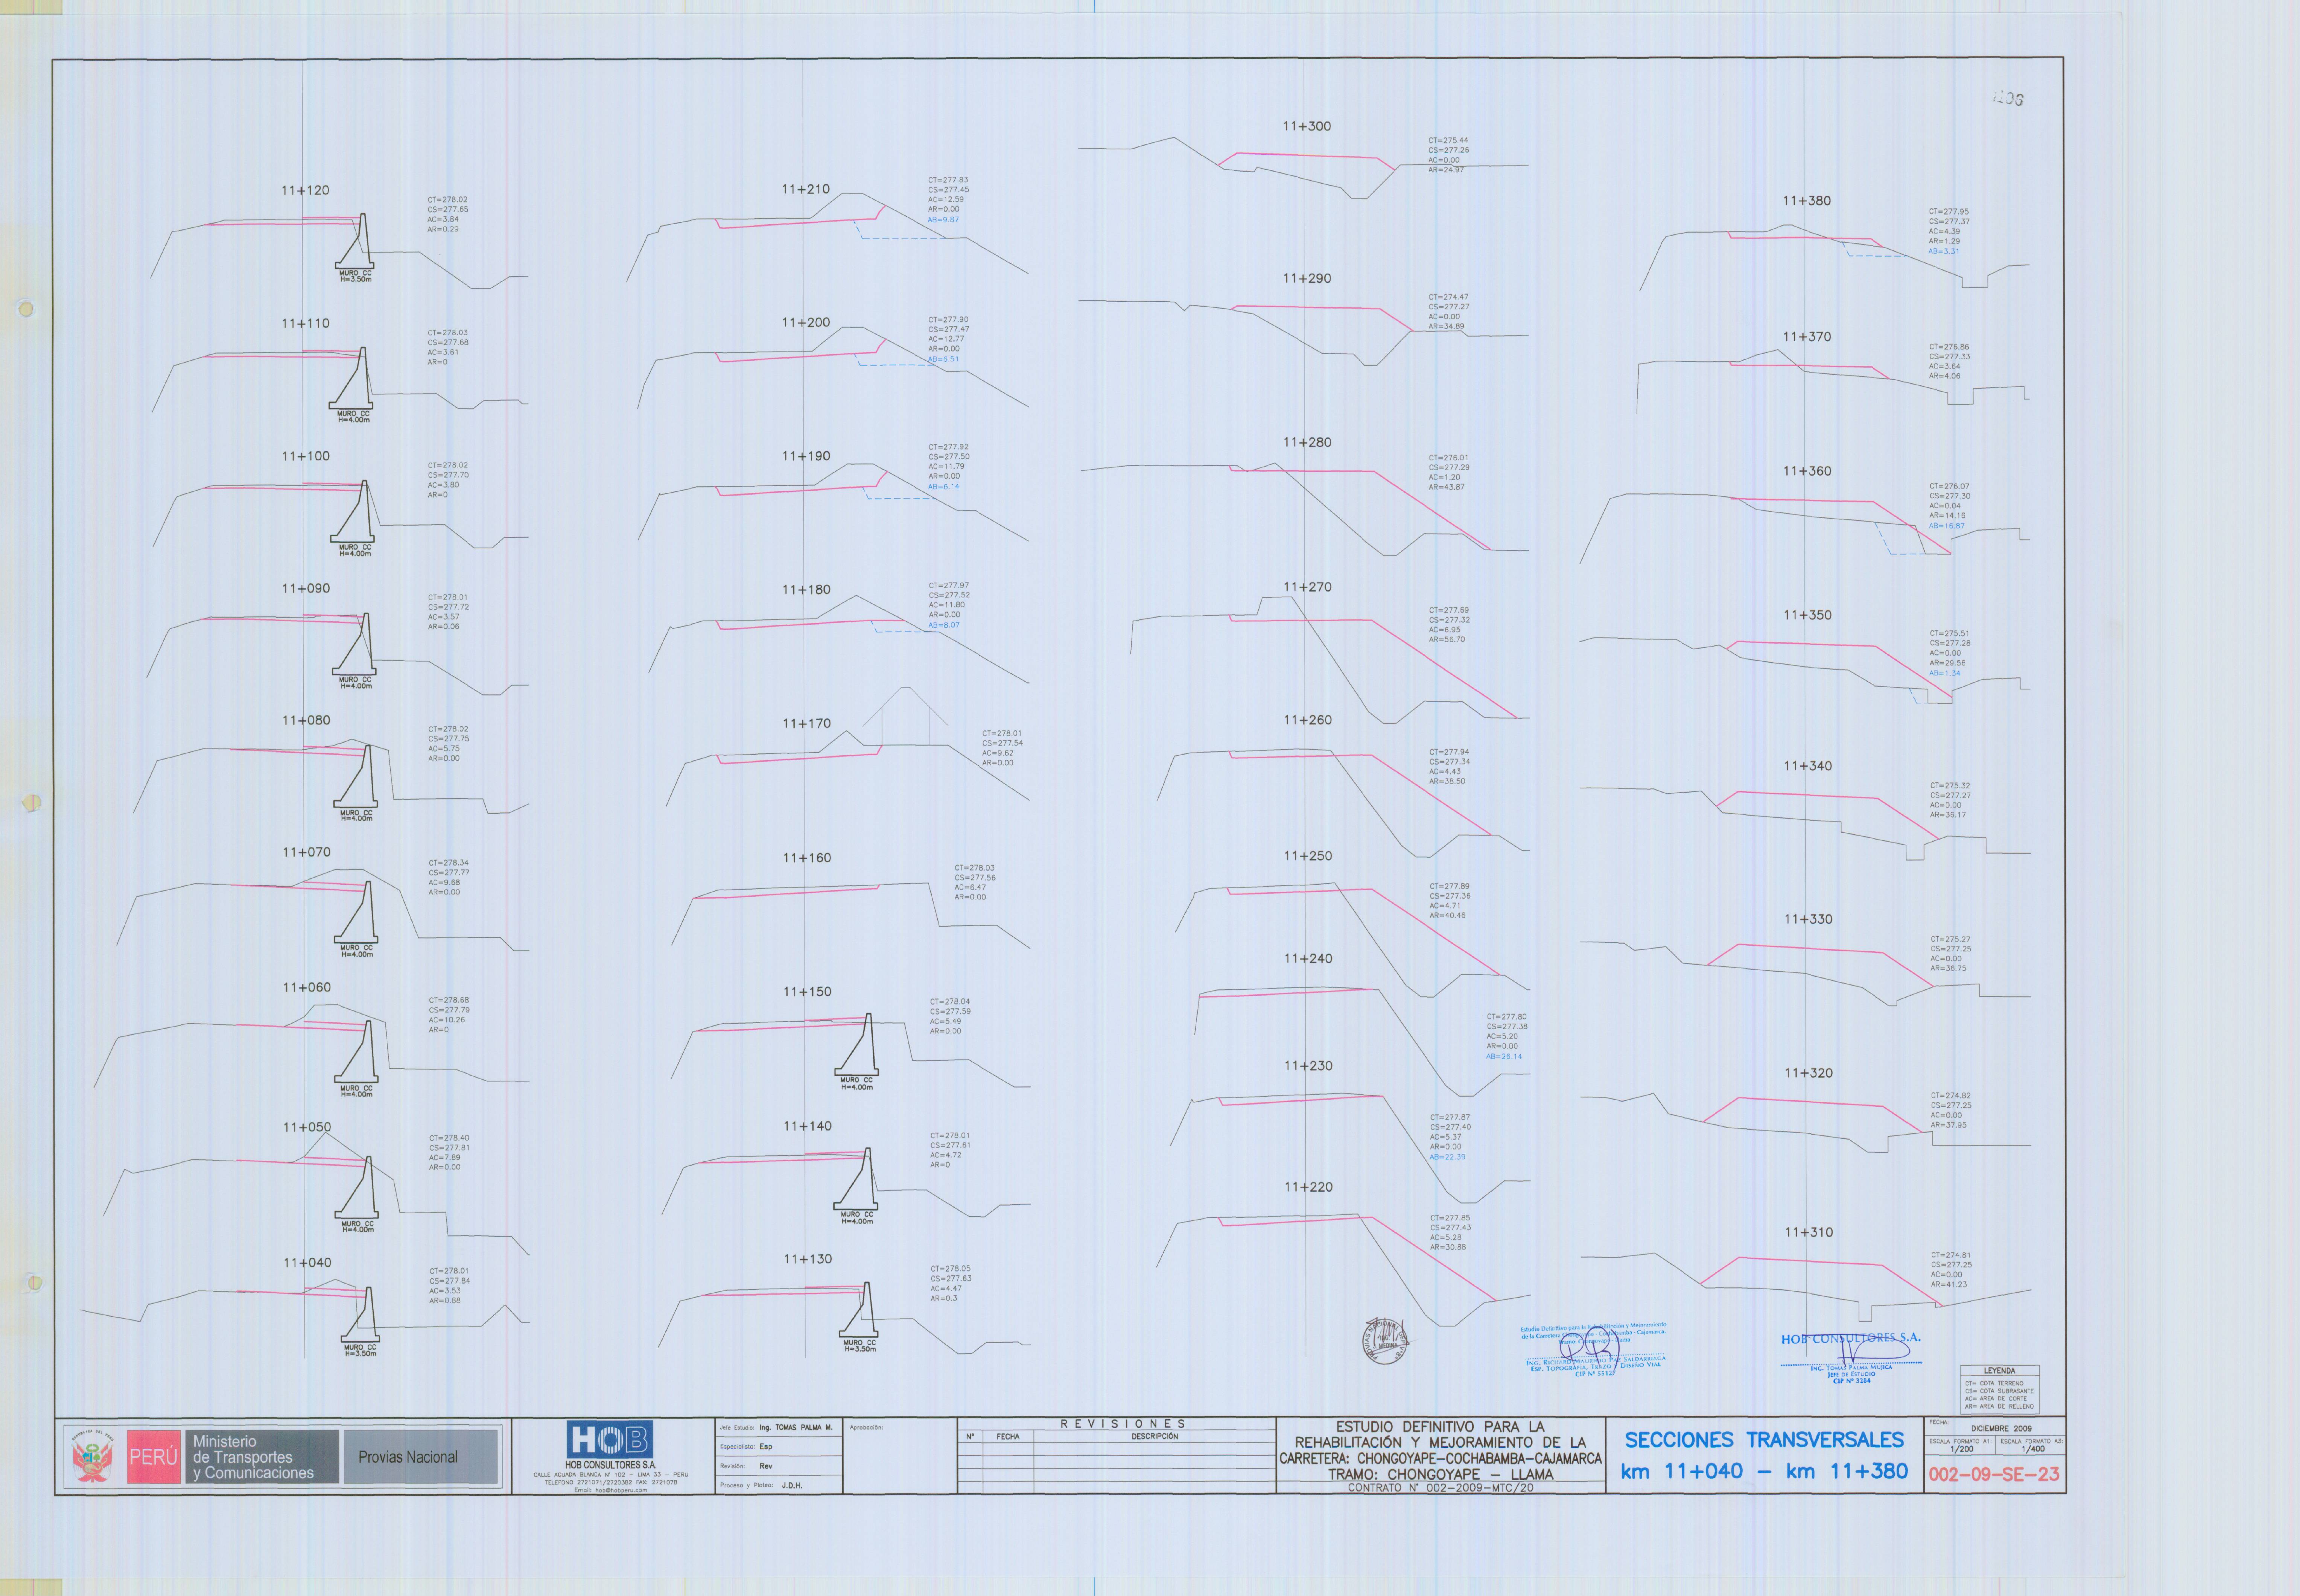Click the section label 11+280
2300x1596 pixels.
click(1307, 442)
